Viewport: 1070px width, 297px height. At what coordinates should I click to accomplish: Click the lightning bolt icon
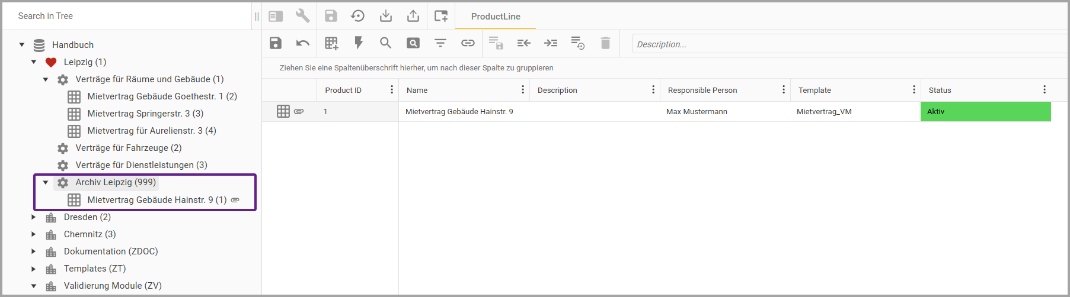pos(359,43)
